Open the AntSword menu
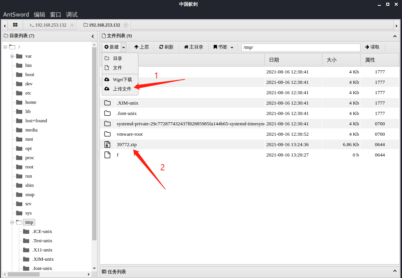Viewport: 402px width, 278px height. (x=16, y=14)
